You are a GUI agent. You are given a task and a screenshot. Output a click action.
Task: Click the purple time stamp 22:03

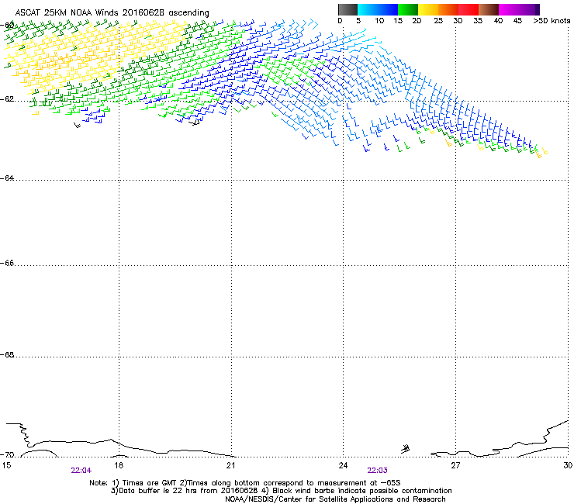(x=378, y=471)
